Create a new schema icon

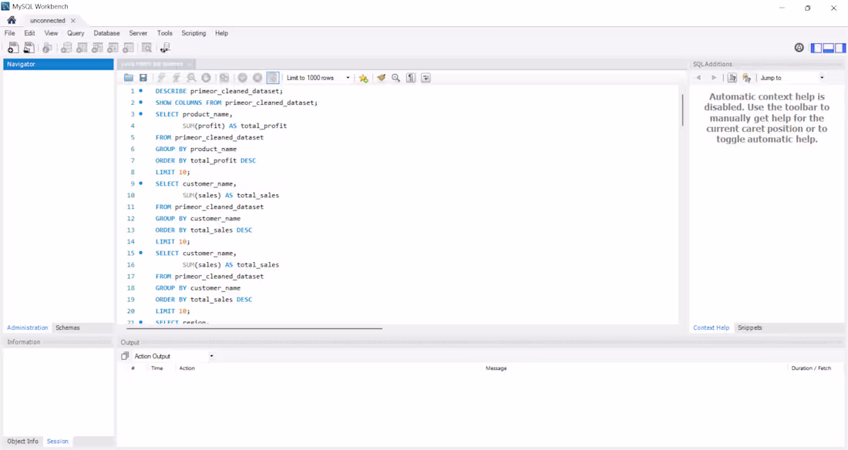click(66, 48)
